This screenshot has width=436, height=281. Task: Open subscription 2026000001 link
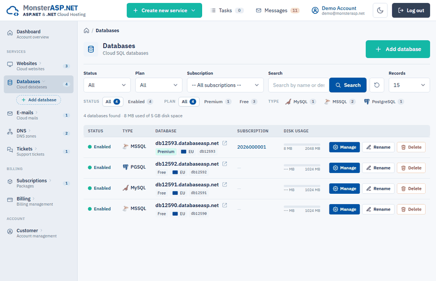tap(251, 147)
